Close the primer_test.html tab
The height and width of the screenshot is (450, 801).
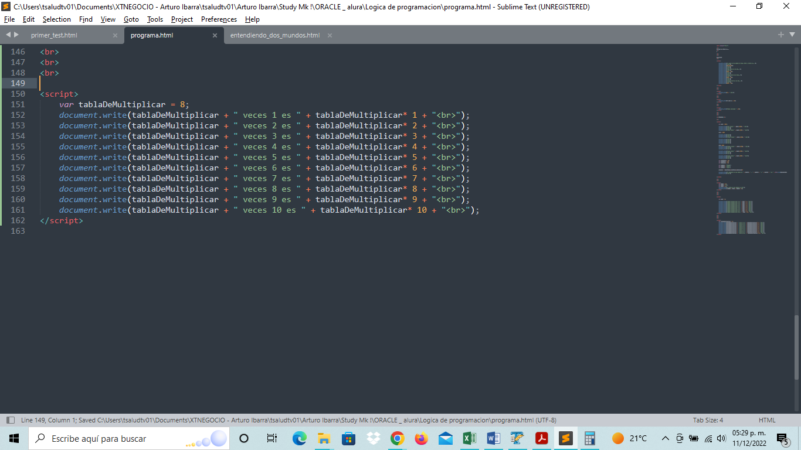(x=115, y=35)
